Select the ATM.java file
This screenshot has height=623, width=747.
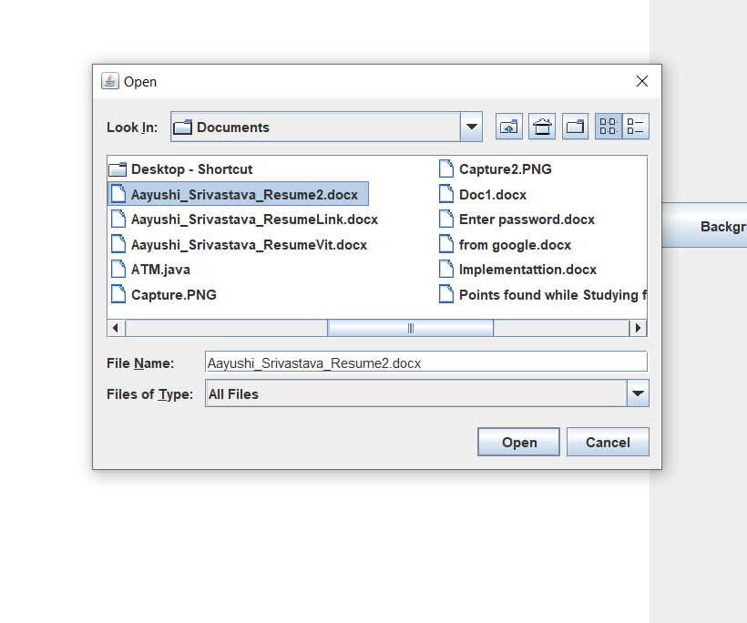pos(150,269)
